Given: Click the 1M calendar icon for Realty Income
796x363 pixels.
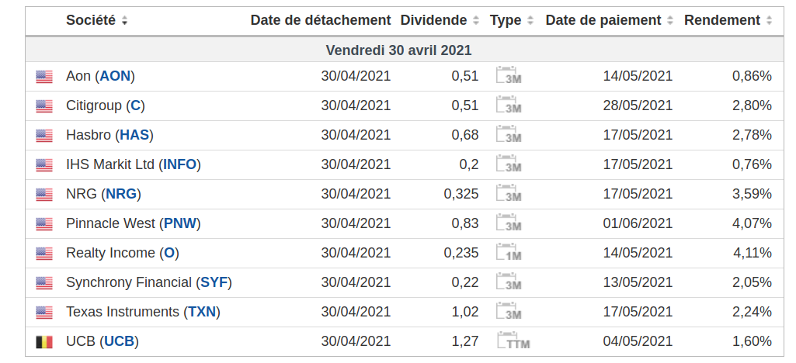Looking at the screenshot, I should pos(509,251).
